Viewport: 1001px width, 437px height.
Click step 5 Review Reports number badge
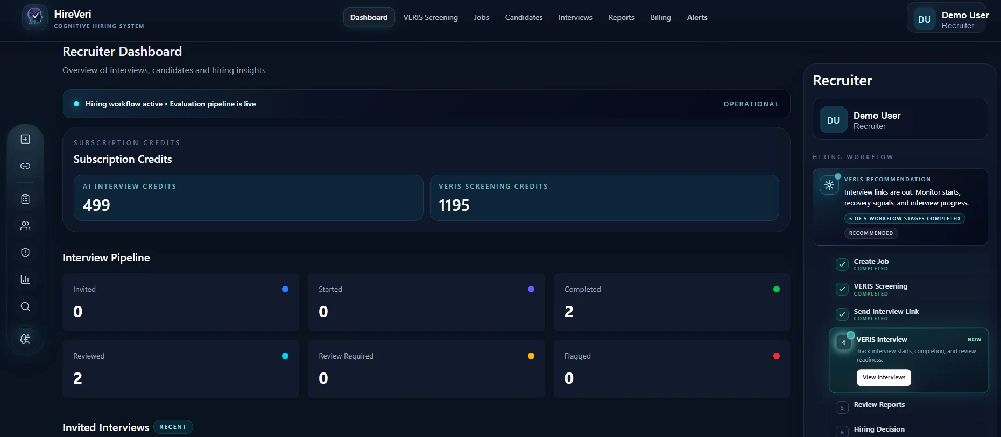[842, 407]
